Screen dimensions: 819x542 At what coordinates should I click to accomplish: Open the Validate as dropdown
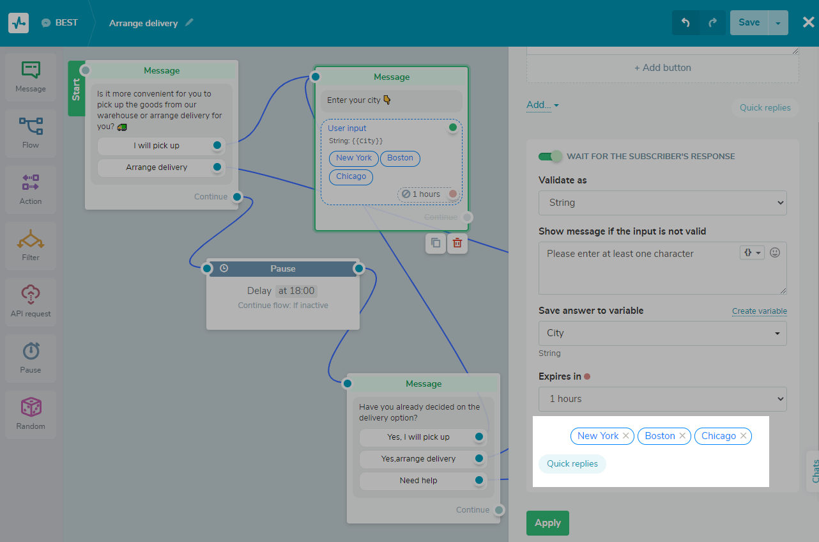[662, 203]
